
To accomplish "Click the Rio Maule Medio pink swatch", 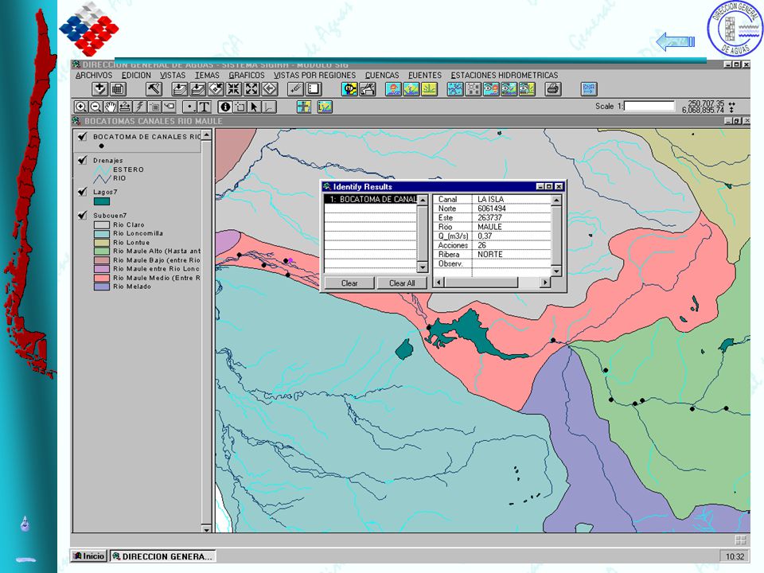I will click(101, 278).
